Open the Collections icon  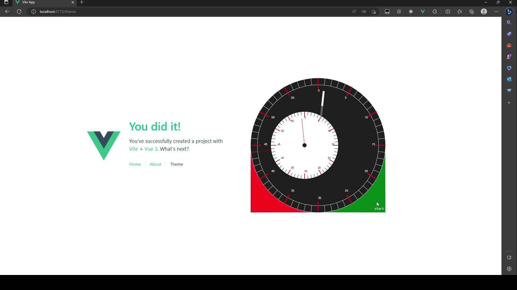(471, 12)
